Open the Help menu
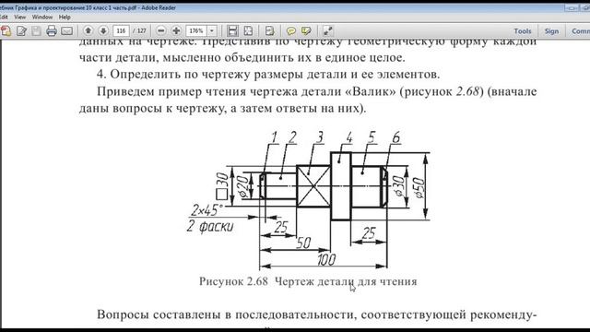Image resolution: width=590 pixels, height=332 pixels. point(65,17)
